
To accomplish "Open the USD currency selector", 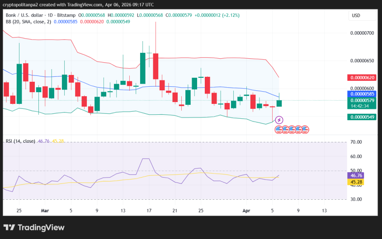I will [356, 15].
